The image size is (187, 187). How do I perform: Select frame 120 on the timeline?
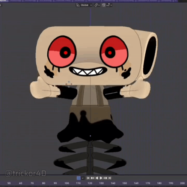90,183
